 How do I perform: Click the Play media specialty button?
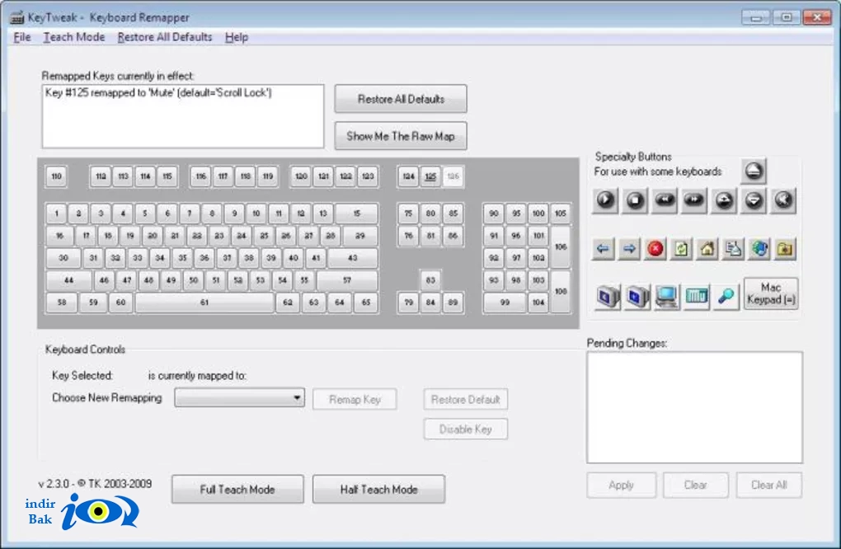(605, 200)
